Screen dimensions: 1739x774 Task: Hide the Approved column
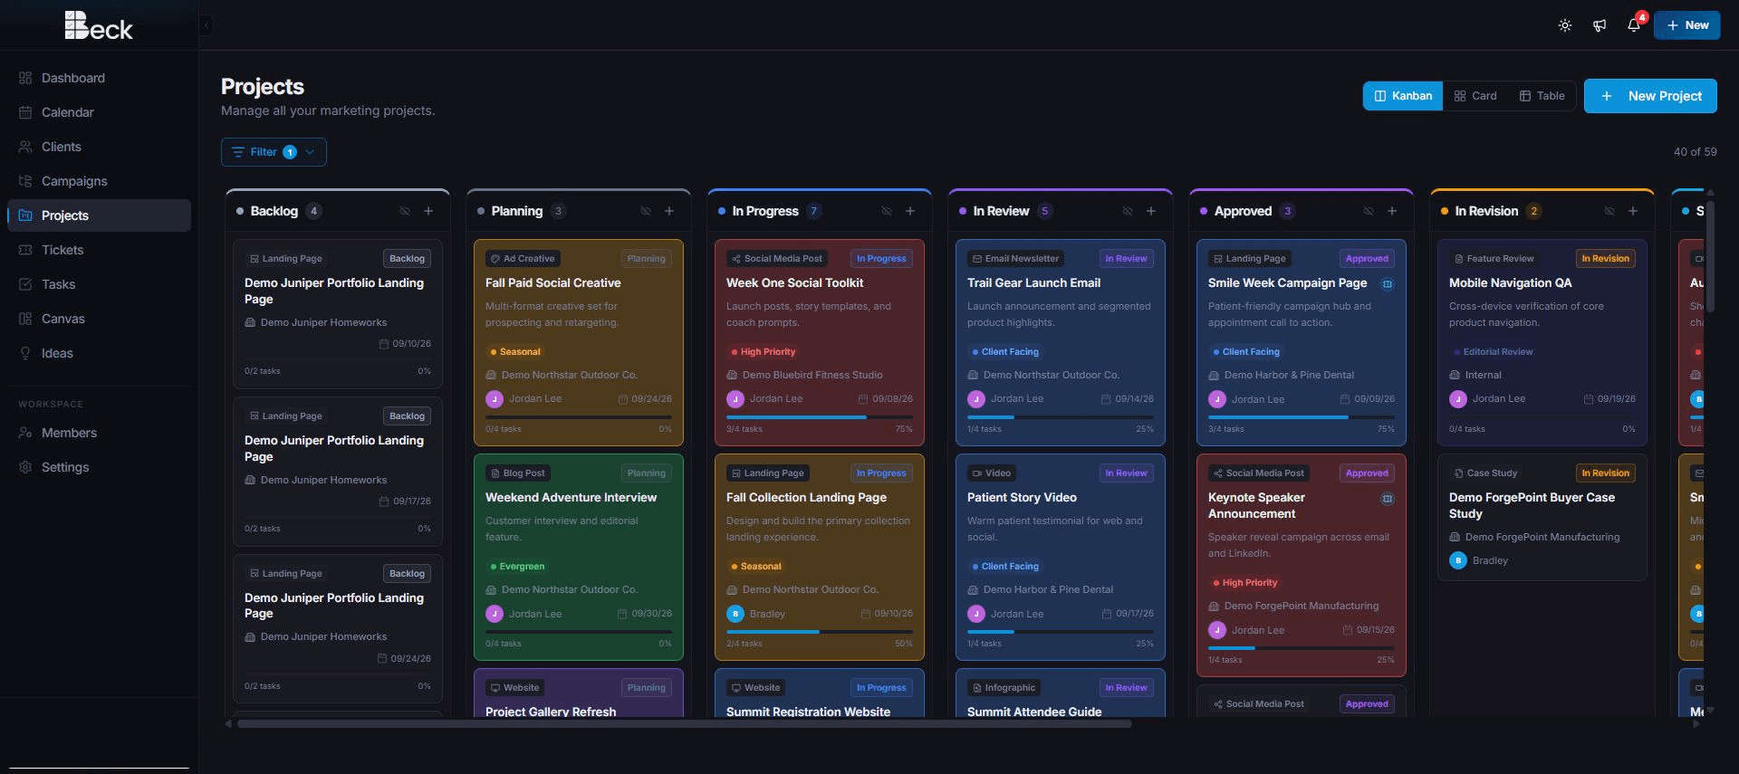1369,211
